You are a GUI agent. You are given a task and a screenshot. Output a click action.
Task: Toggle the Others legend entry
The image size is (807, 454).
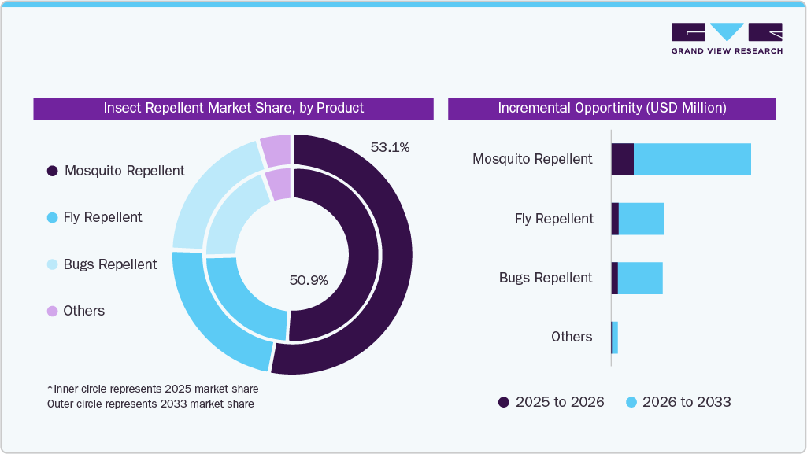click(x=83, y=311)
